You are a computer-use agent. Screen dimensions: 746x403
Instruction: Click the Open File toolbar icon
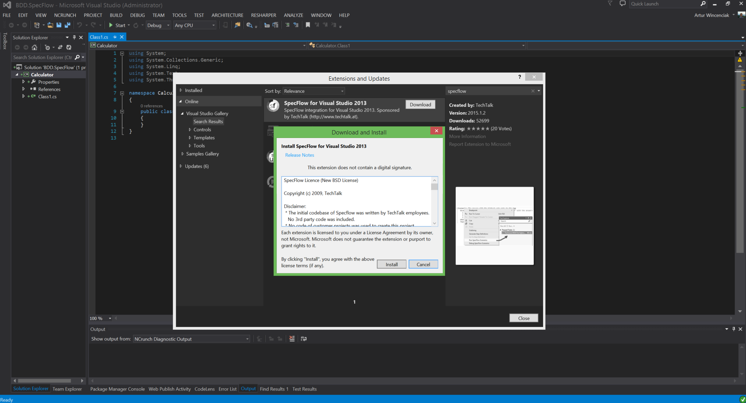pyautogui.click(x=50, y=25)
